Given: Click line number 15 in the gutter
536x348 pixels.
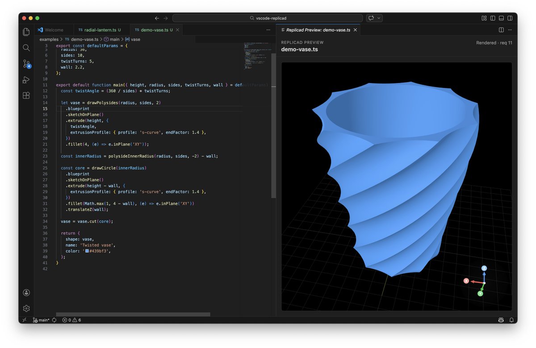Looking at the screenshot, I should 45,108.
